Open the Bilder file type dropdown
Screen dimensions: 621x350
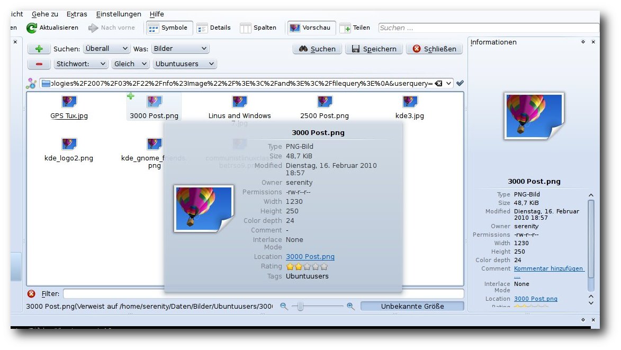coord(180,49)
